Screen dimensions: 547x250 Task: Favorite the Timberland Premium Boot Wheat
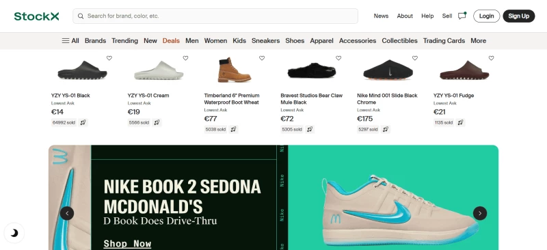point(262,58)
